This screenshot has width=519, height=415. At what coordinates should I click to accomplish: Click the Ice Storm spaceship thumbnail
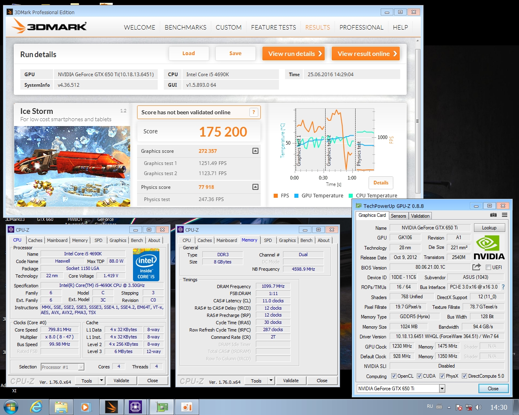[x=72, y=166]
